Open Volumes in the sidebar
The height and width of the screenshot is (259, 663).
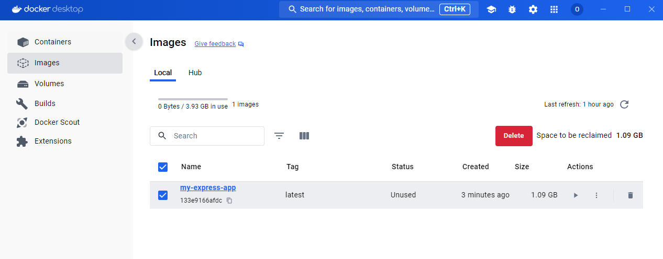point(65,84)
